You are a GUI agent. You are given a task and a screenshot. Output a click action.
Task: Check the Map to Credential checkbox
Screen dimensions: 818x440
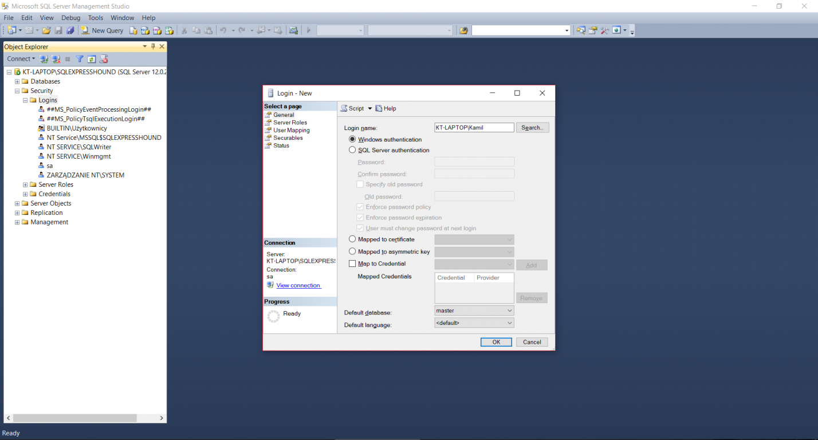tap(352, 264)
